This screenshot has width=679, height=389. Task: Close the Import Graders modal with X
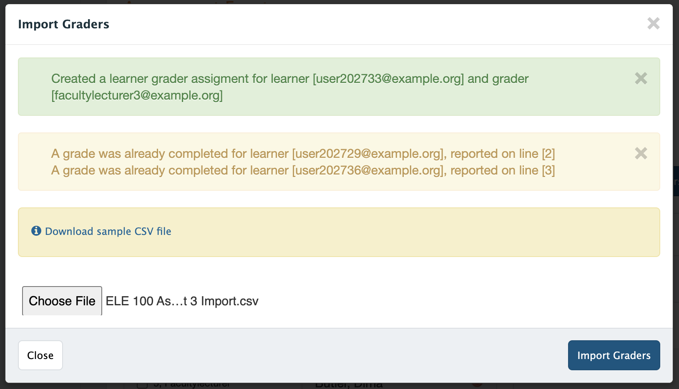coord(653,23)
